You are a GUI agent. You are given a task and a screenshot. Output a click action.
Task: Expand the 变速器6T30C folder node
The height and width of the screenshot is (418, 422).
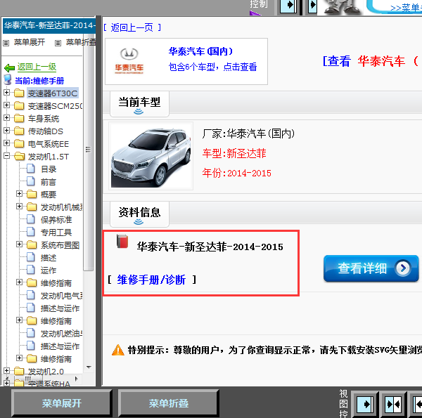(7, 93)
